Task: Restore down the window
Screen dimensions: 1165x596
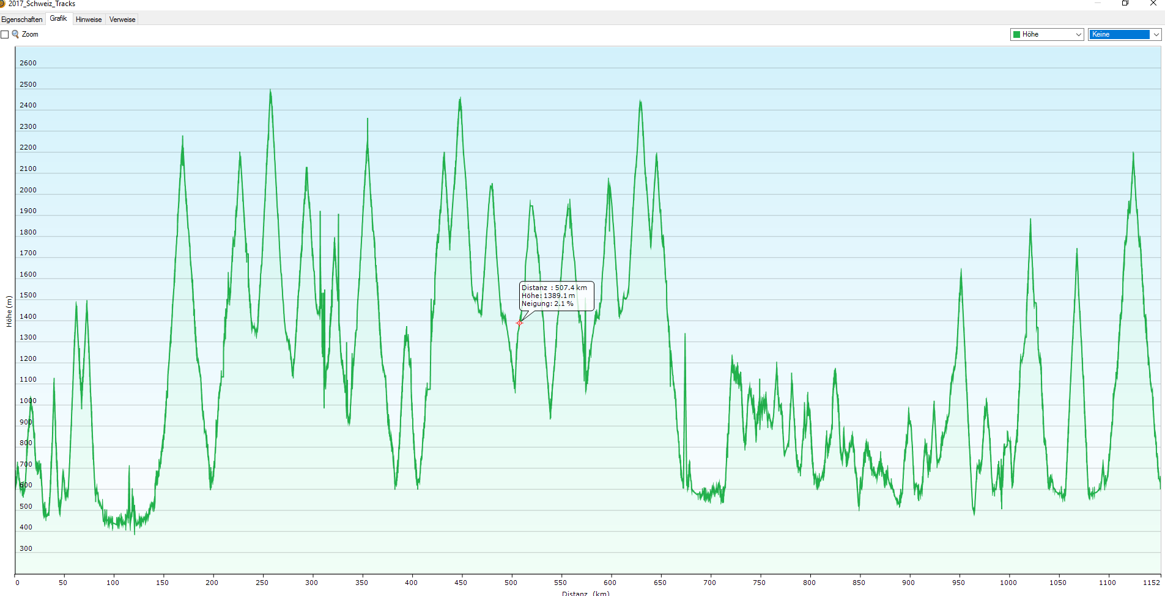Action: [1125, 4]
